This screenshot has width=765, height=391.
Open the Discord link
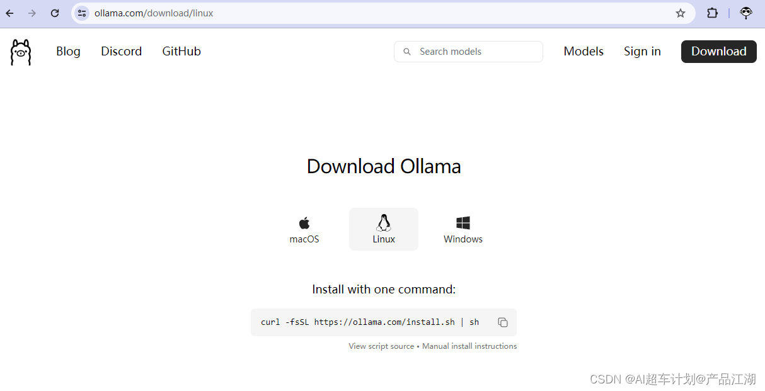point(121,52)
